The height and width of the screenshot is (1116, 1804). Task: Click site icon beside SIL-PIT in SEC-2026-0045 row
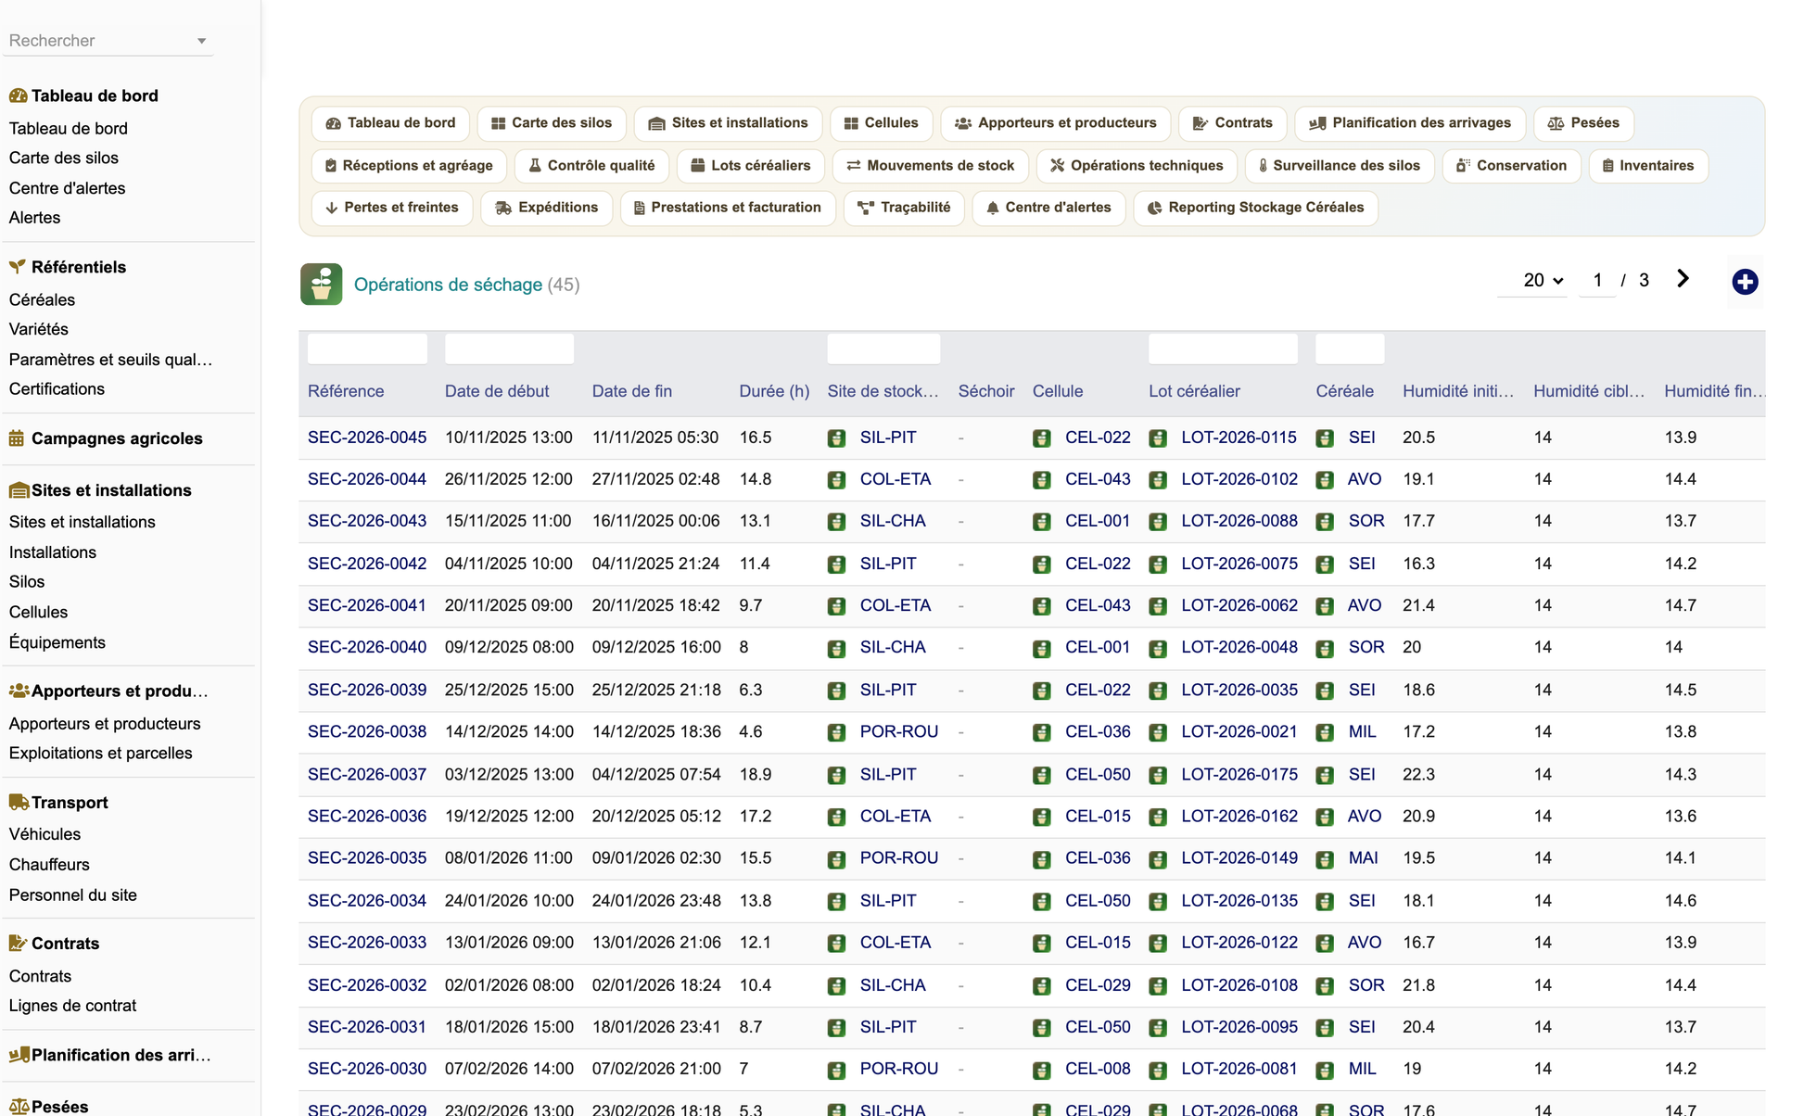pos(836,438)
